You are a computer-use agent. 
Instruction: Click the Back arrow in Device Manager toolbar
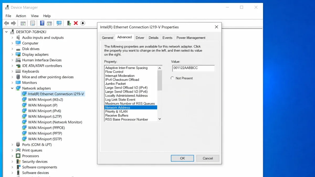click(x=7, y=23)
